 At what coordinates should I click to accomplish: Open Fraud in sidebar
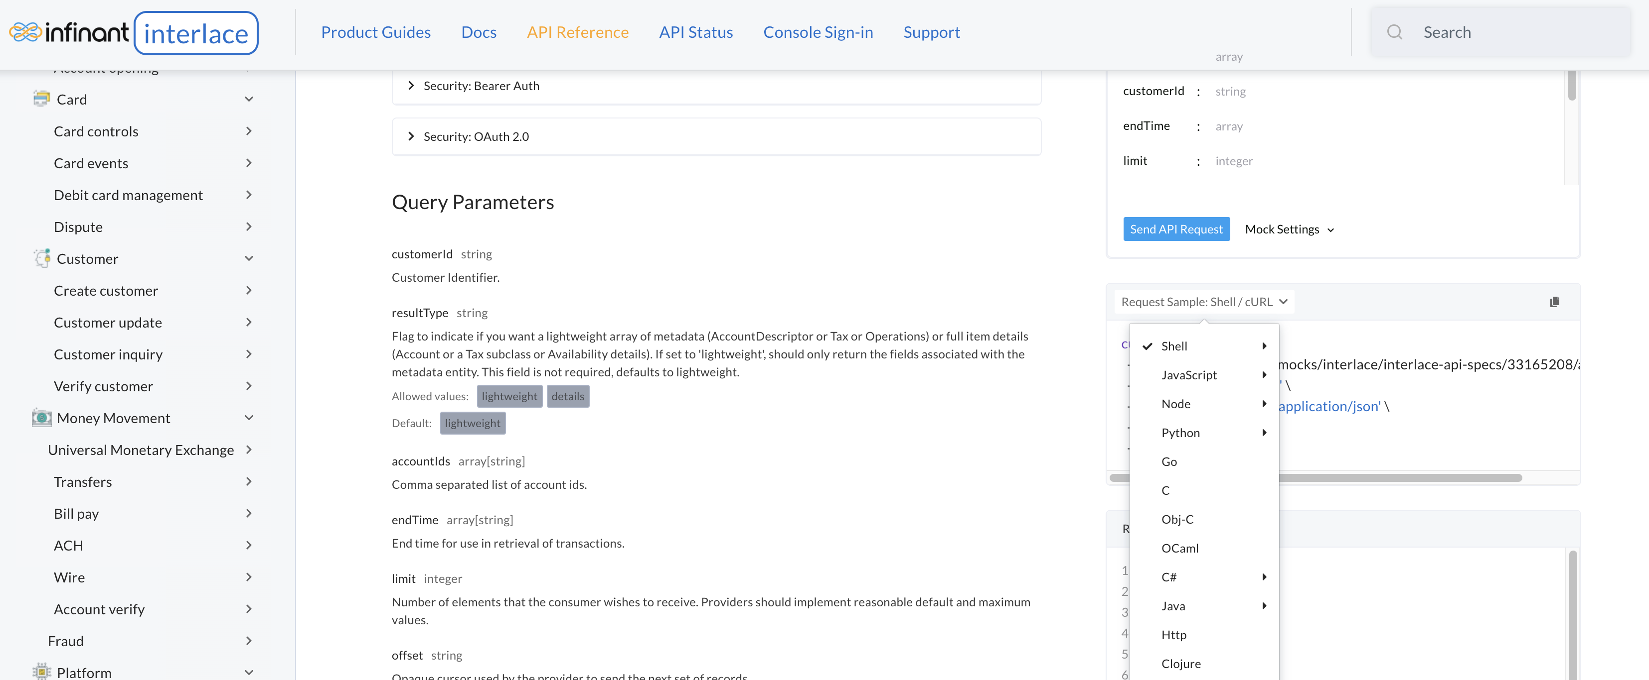pyautogui.click(x=65, y=640)
